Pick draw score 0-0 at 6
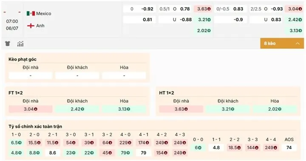This screenshot has width=306, height=161. click(x=198, y=147)
